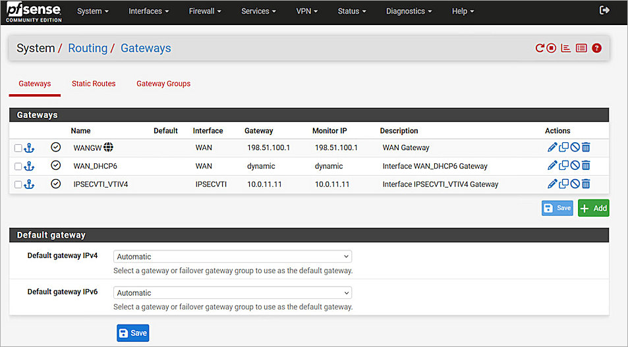Screen dimensions: 628x347
Task: Edit the WANGW gateway with pencil icon
Action: click(x=552, y=147)
